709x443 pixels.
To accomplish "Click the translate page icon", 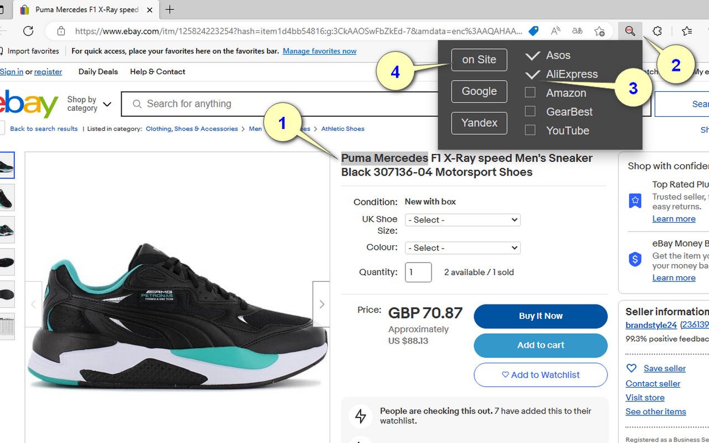I will 577,31.
